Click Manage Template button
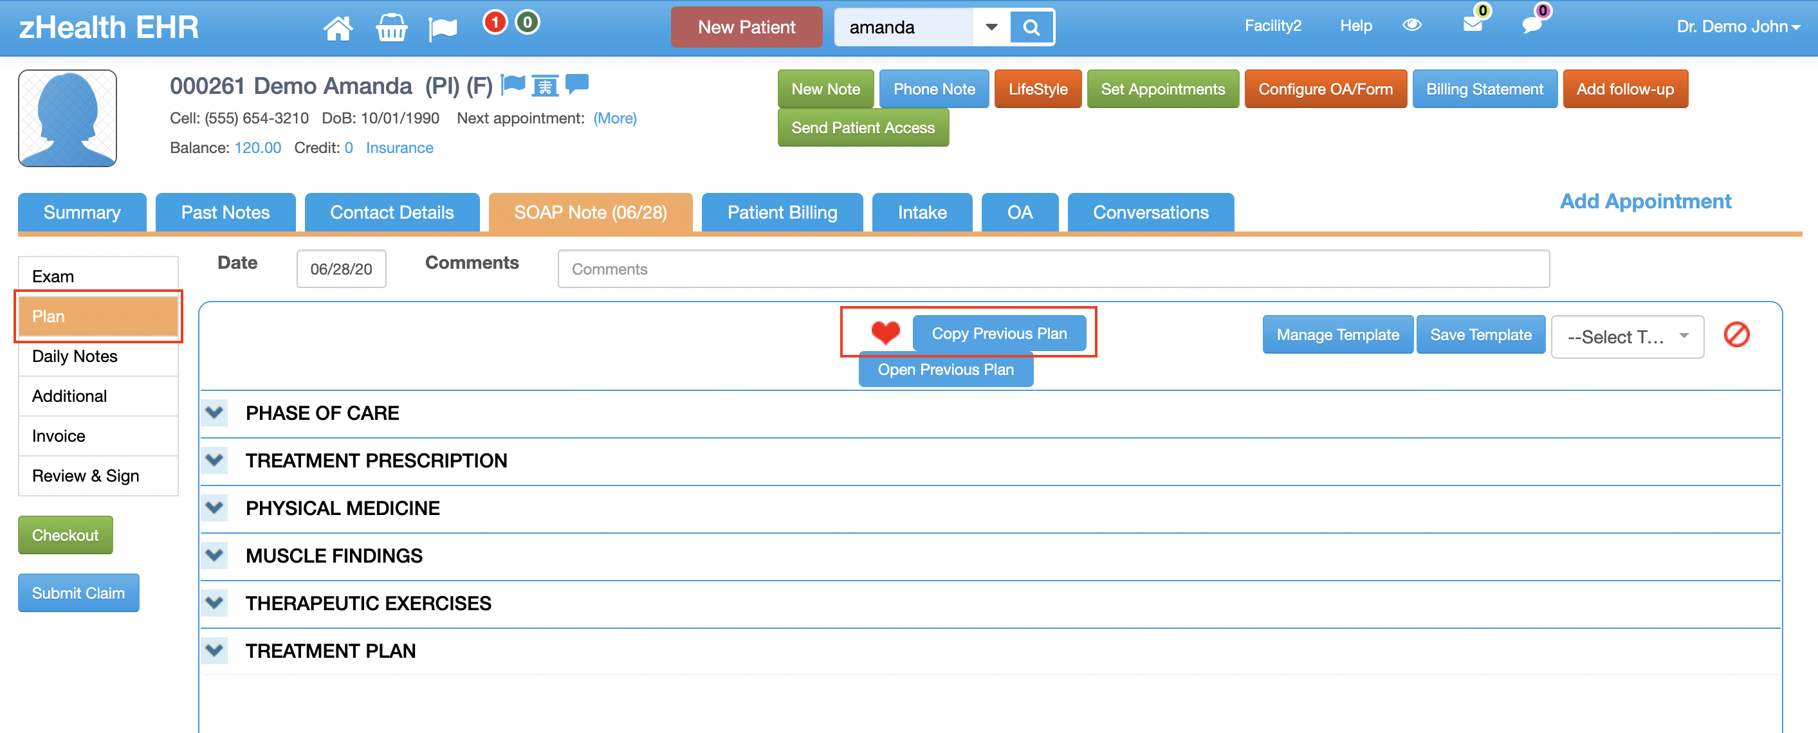This screenshot has height=733, width=1818. (1337, 334)
